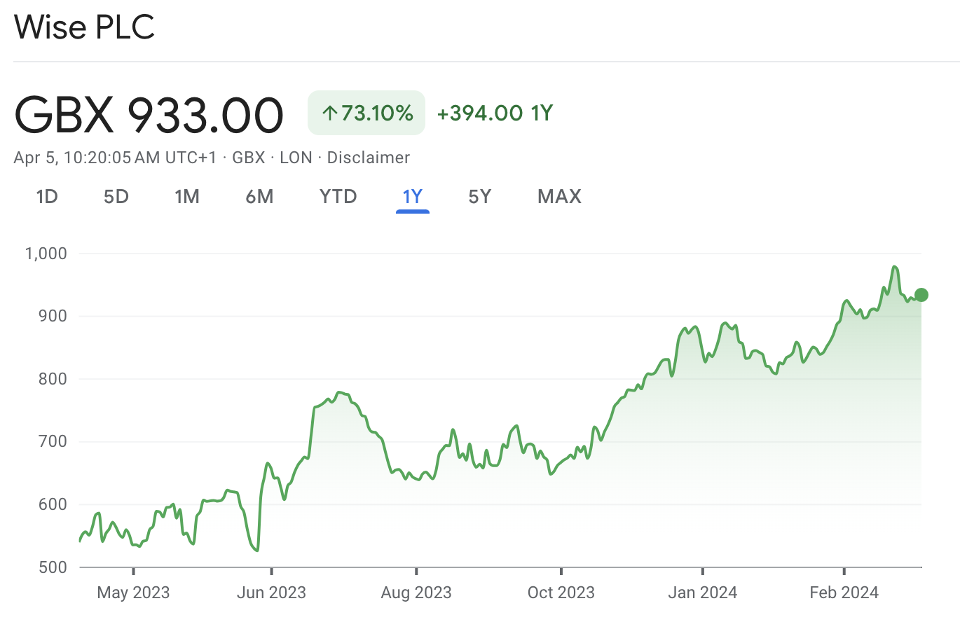Switch to the 1D time range tab

[x=47, y=197]
